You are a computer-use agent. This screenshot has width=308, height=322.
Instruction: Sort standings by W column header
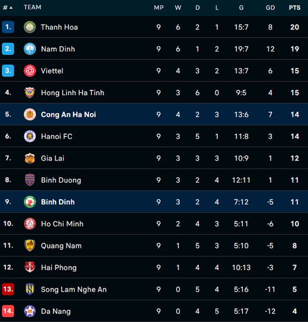pyautogui.click(x=178, y=8)
